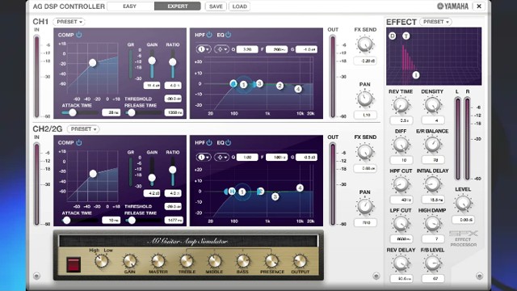Click CH2/2G EQ F frequency field

(x=276, y=158)
